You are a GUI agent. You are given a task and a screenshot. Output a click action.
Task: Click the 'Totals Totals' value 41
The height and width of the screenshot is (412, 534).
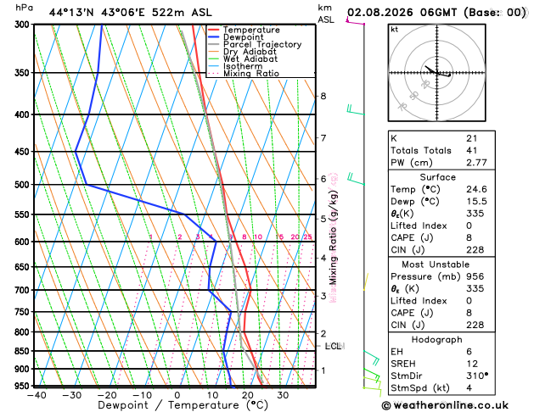[472, 150]
